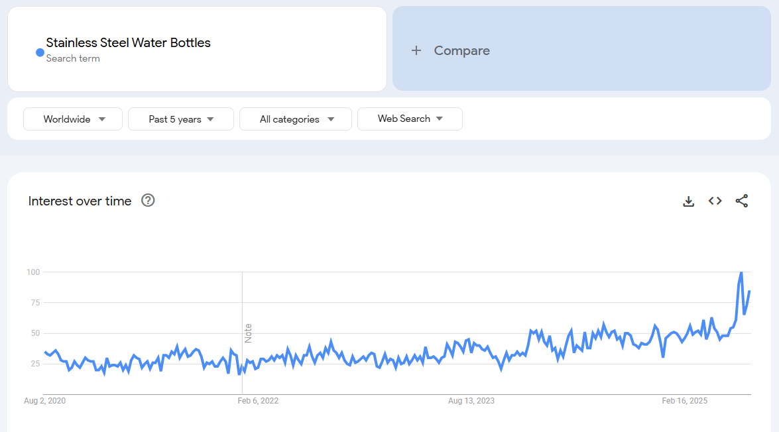The width and height of the screenshot is (779, 432).
Task: Click the Note marker on the chart
Action: tap(249, 333)
